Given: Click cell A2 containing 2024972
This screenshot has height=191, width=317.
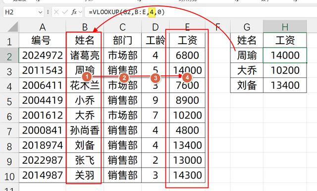Looking at the screenshot, I should [x=43, y=55].
